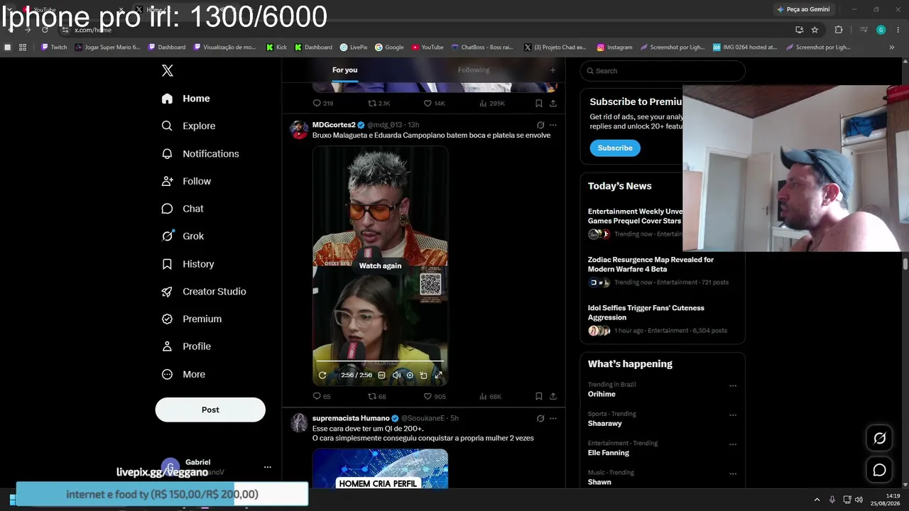Screen dimensions: 909x511
Task: Open Grok icon on supremacista Humano post
Action: [x=540, y=419]
